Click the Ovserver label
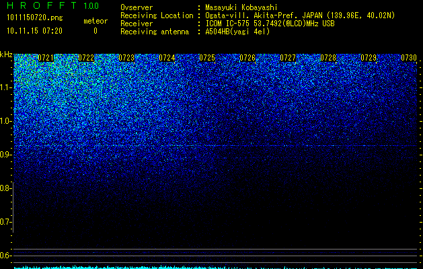This screenshot has height=269, width=423. point(137,7)
